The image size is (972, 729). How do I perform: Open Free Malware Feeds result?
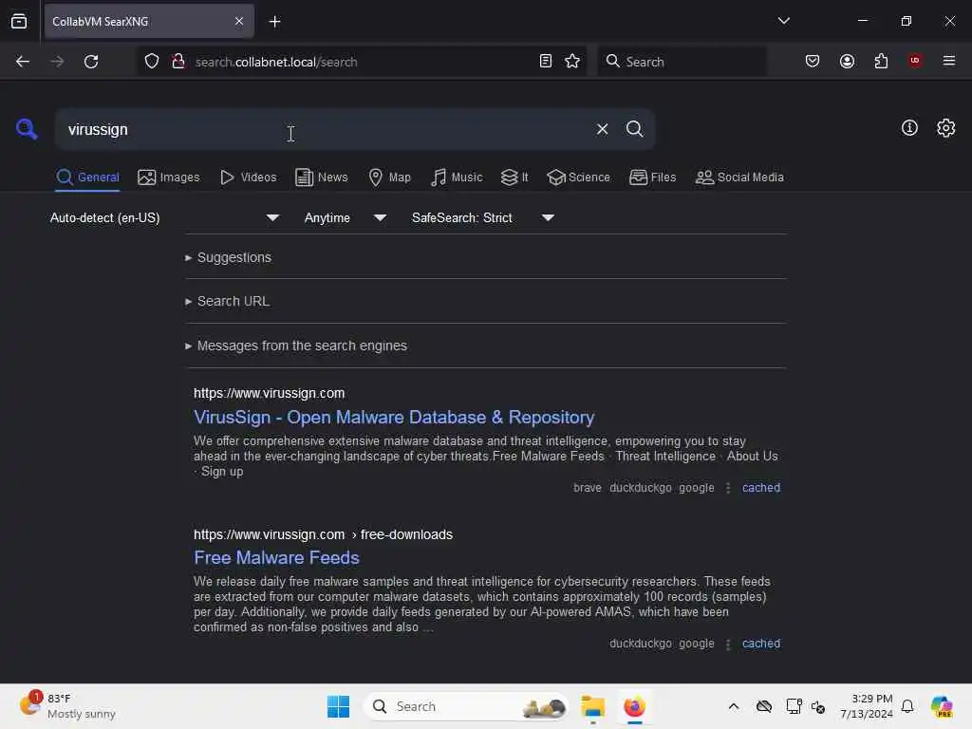(276, 557)
